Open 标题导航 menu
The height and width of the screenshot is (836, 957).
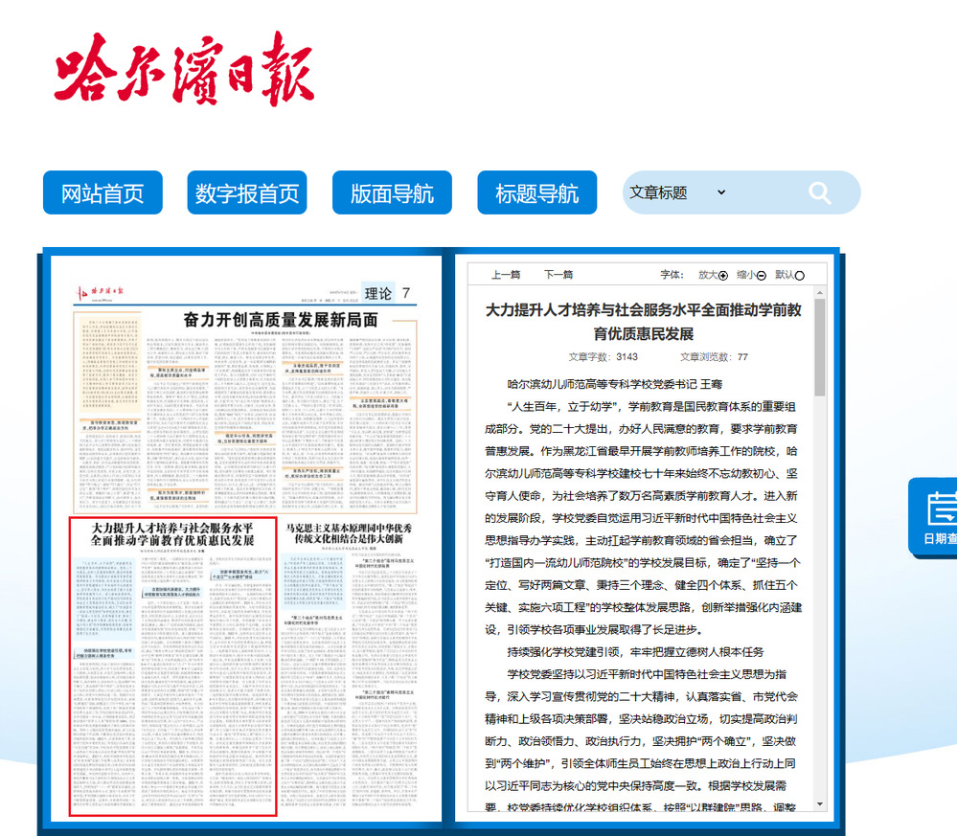coord(537,192)
